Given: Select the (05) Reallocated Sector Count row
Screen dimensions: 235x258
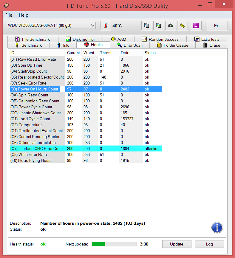Looking at the screenshot, I should tap(86, 77).
